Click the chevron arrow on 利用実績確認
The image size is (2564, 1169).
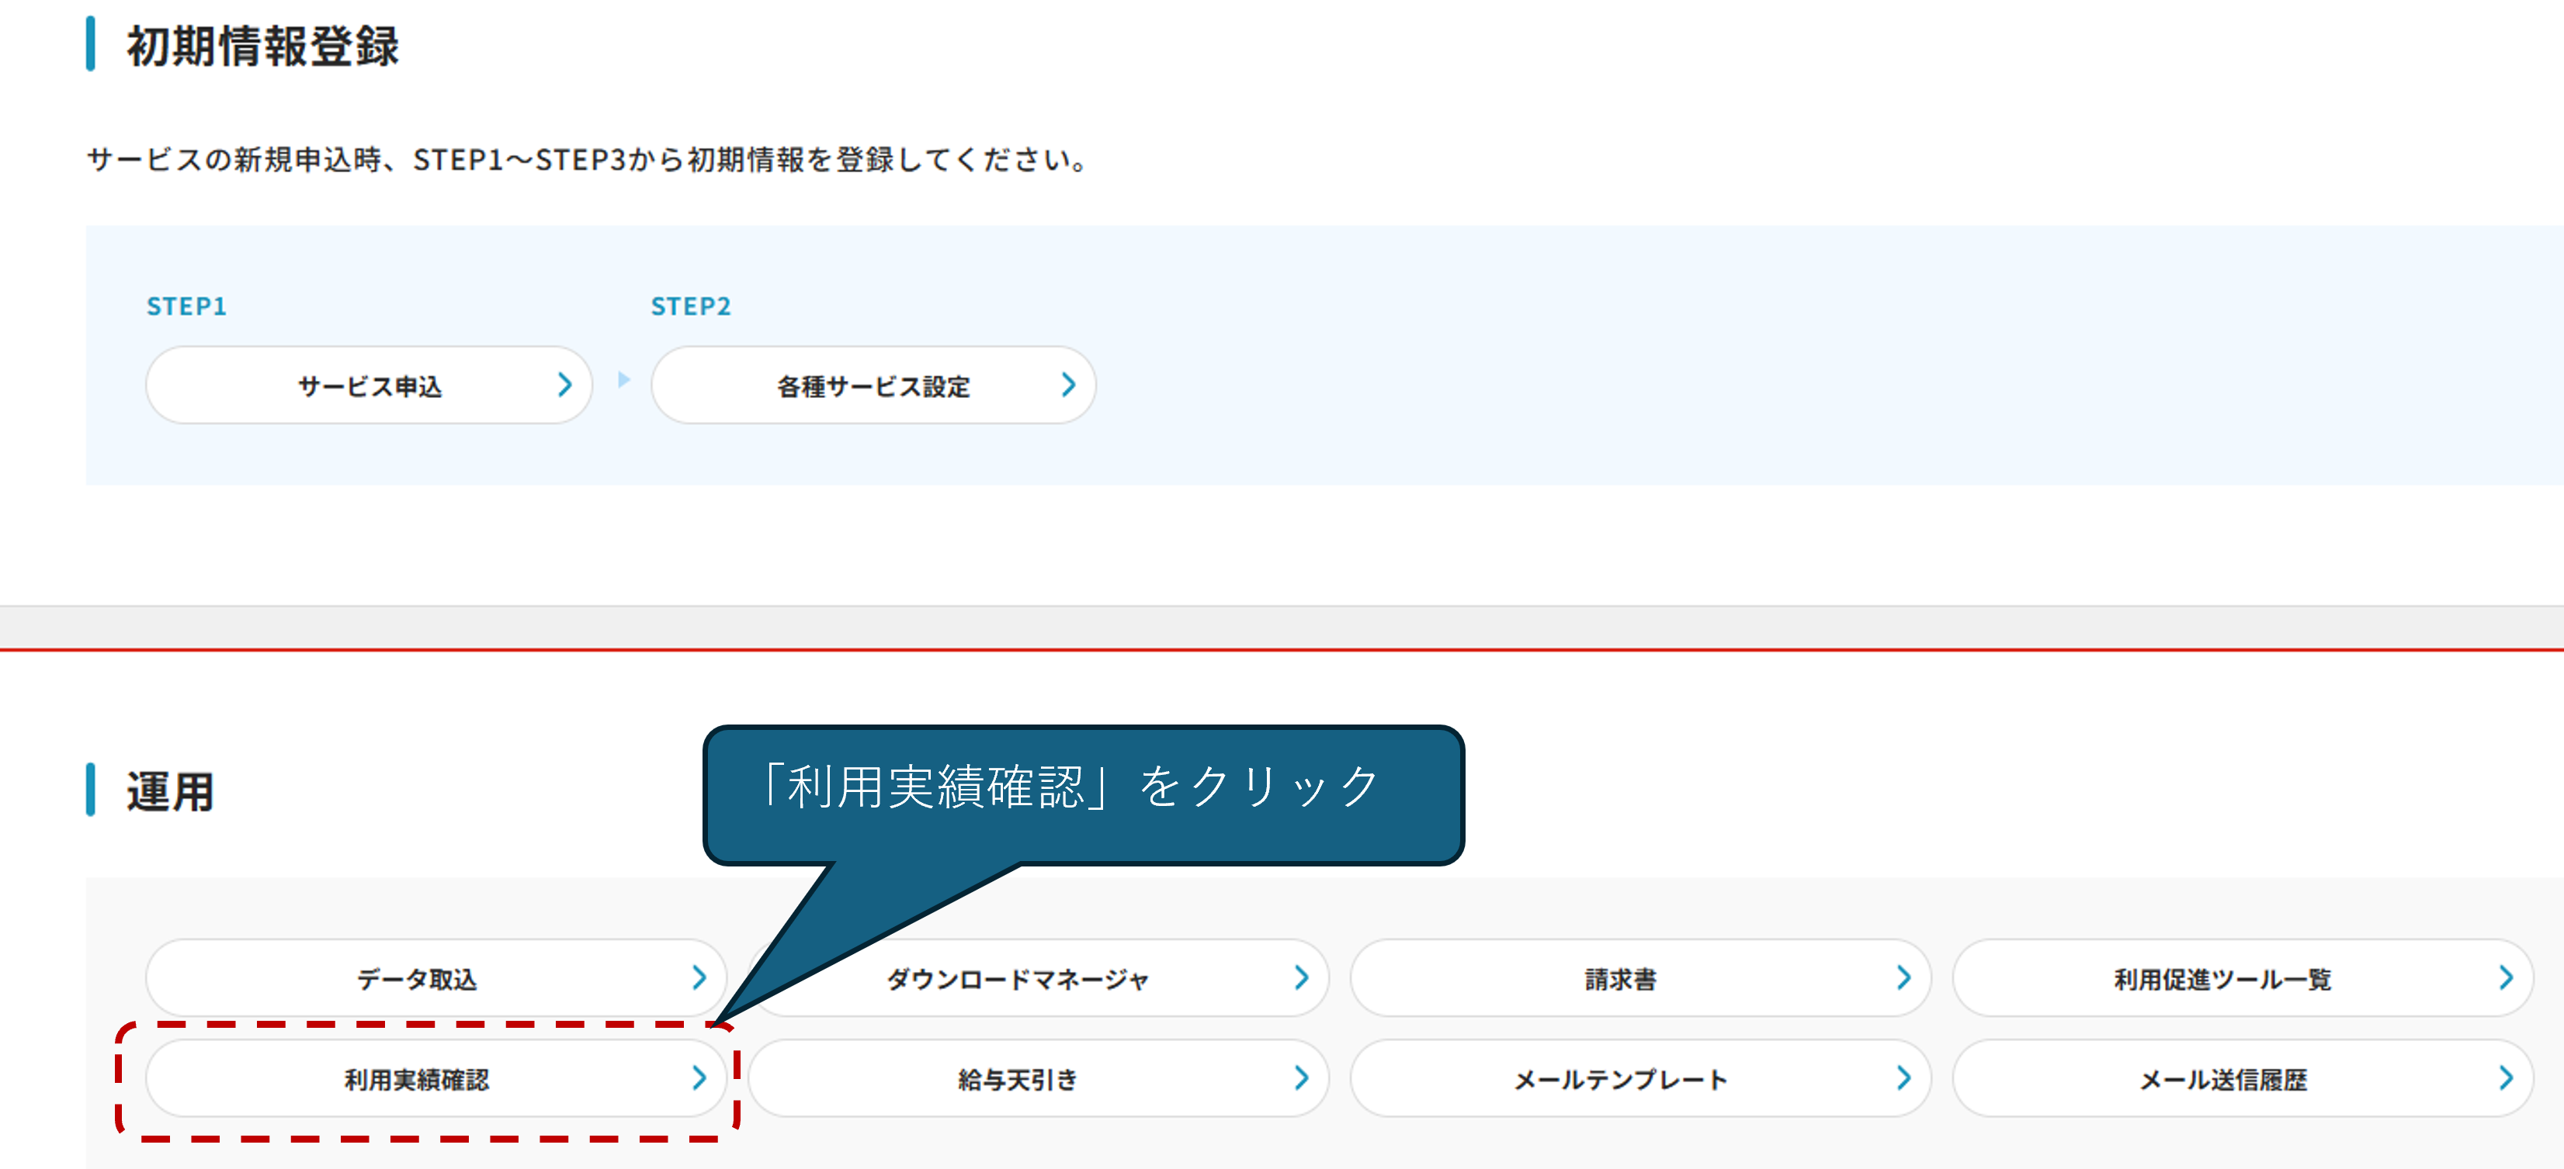(699, 1078)
